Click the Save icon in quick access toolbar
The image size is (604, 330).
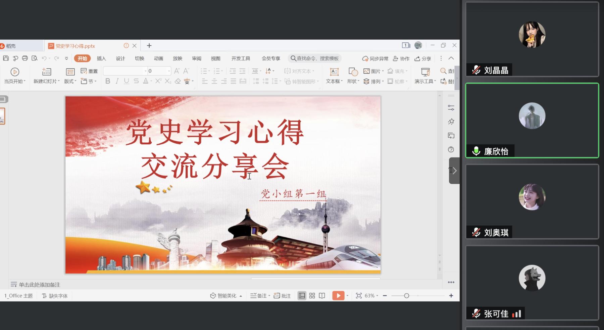pos(6,58)
